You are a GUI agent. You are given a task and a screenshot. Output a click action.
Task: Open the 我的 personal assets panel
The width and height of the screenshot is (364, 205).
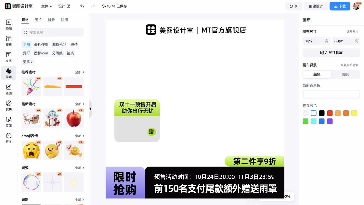[x=8, y=105]
